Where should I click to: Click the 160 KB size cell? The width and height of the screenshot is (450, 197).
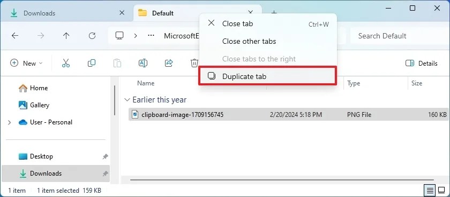pyautogui.click(x=437, y=115)
